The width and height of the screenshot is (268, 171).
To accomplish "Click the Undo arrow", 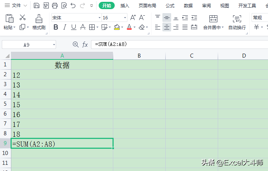I will point(73,5).
